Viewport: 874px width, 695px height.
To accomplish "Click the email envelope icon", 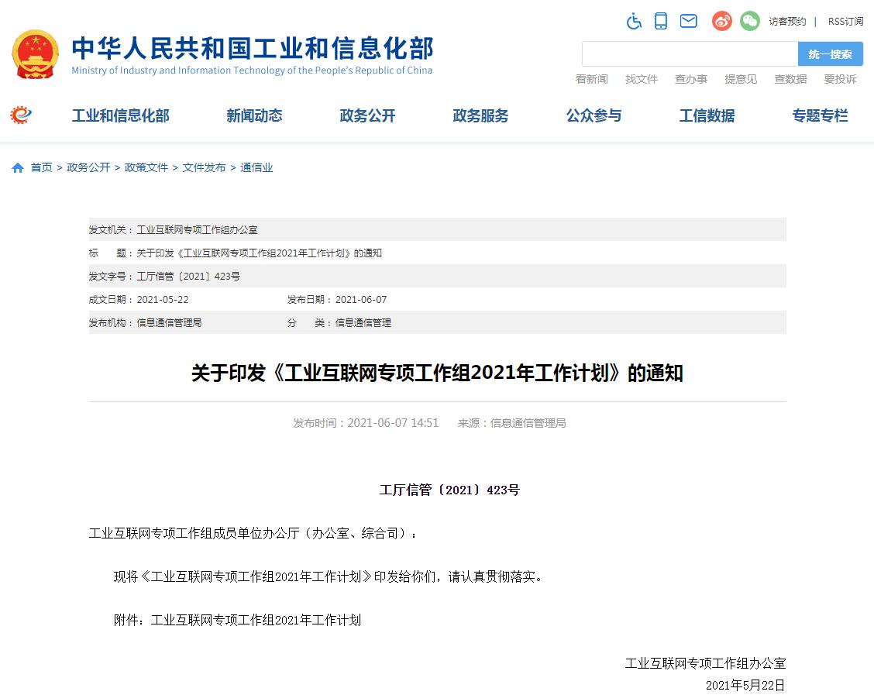I will click(x=688, y=21).
